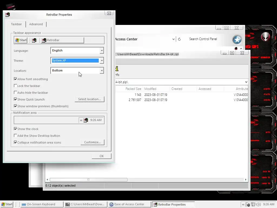Expand hidden tray icons on the taskbar
277x208 pixels.
tap(243, 204)
